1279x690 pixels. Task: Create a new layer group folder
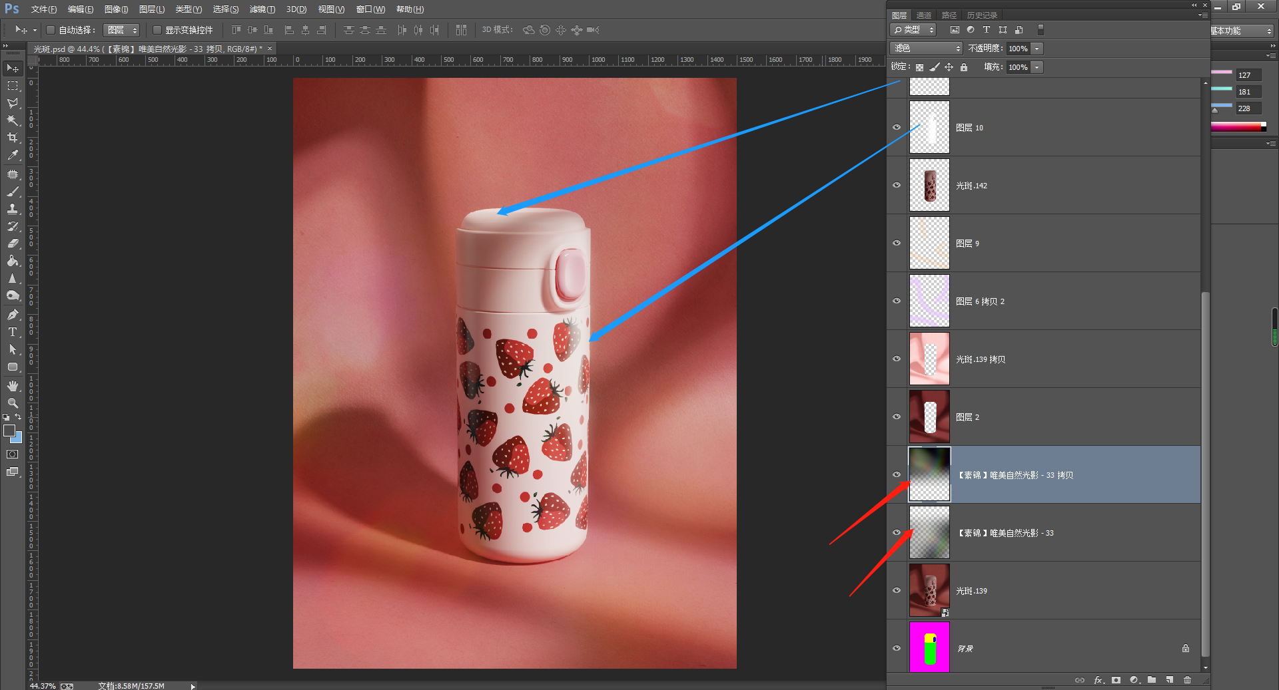tap(1152, 680)
